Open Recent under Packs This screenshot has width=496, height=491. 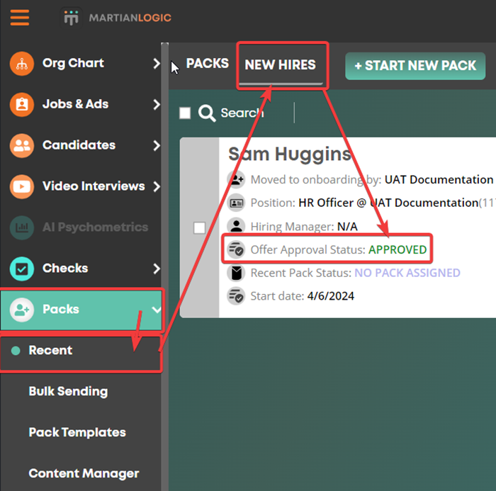[x=50, y=350]
